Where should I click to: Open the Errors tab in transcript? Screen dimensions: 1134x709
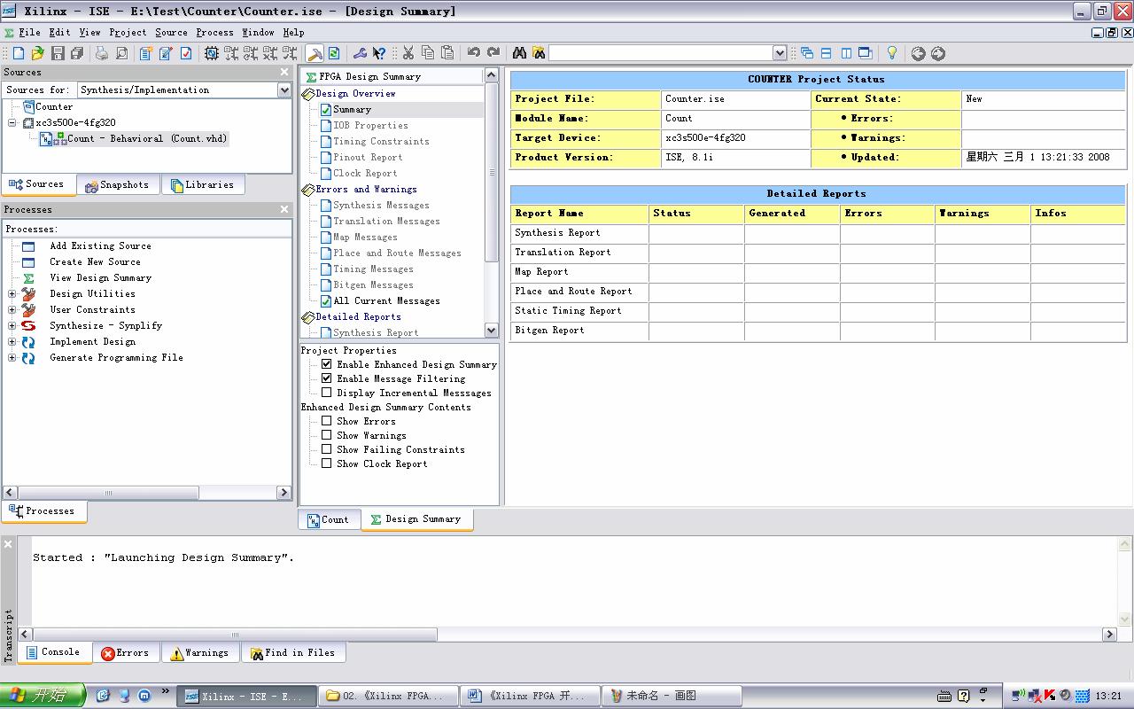click(x=125, y=652)
